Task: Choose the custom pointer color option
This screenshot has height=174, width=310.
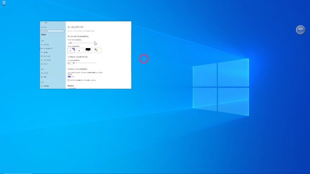Action: pos(98,50)
